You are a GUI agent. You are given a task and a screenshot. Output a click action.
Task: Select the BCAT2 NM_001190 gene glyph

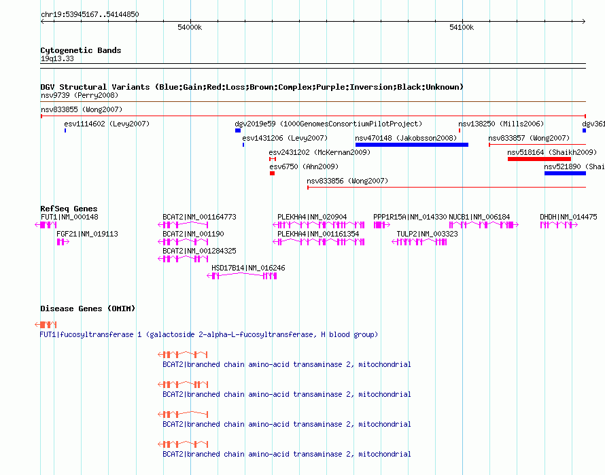pyautogui.click(x=183, y=241)
